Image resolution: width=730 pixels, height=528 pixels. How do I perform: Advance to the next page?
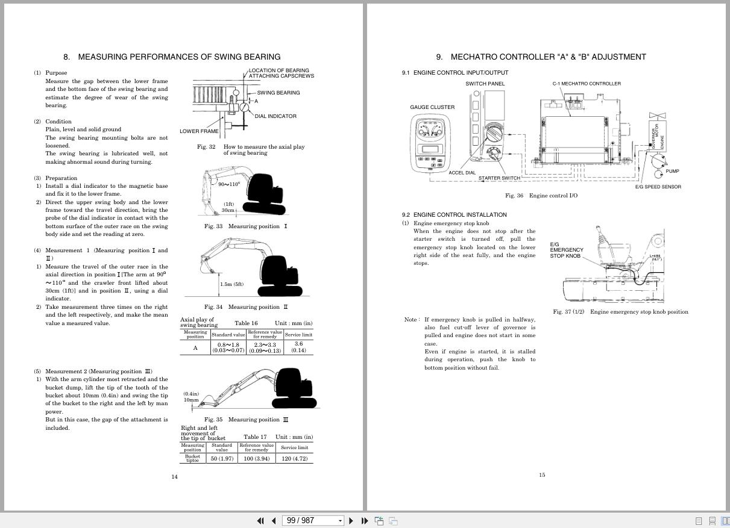(x=351, y=521)
